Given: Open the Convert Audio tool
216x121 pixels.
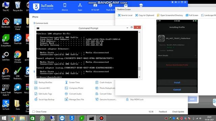Looking at the screenshot, I should point(73,94).
